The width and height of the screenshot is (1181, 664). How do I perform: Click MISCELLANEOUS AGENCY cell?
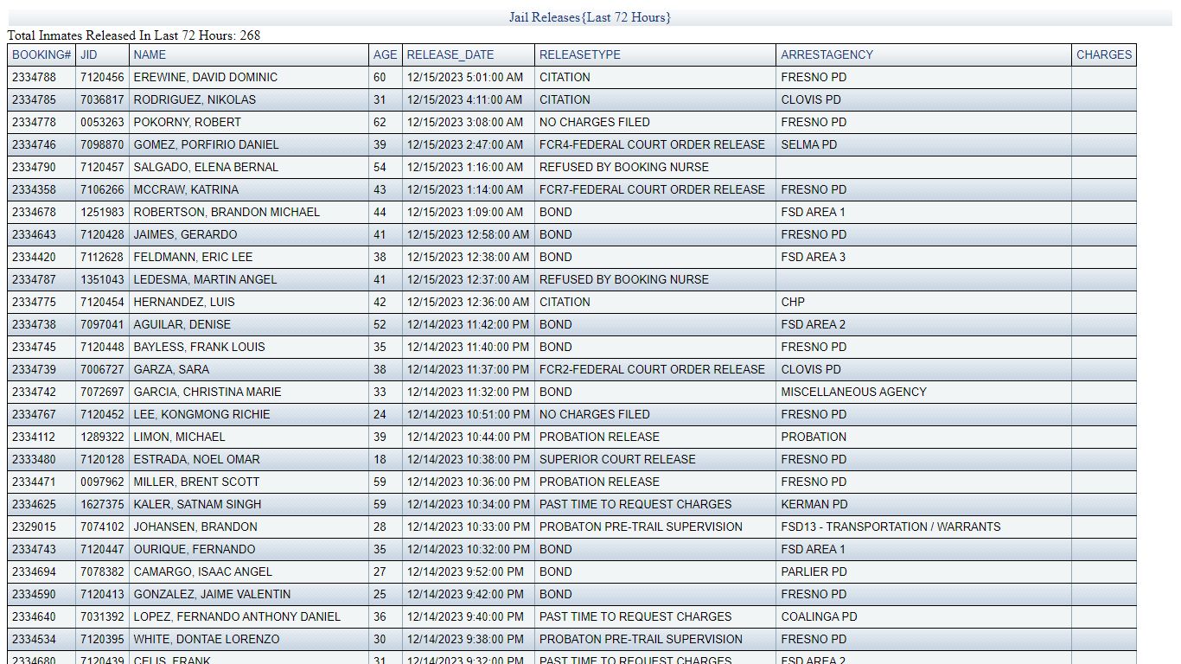point(923,392)
